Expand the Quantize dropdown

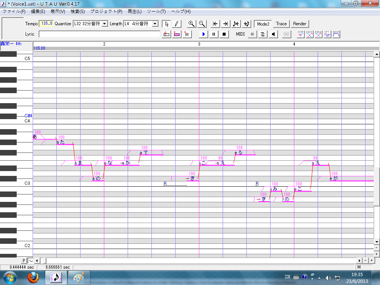tap(105, 24)
